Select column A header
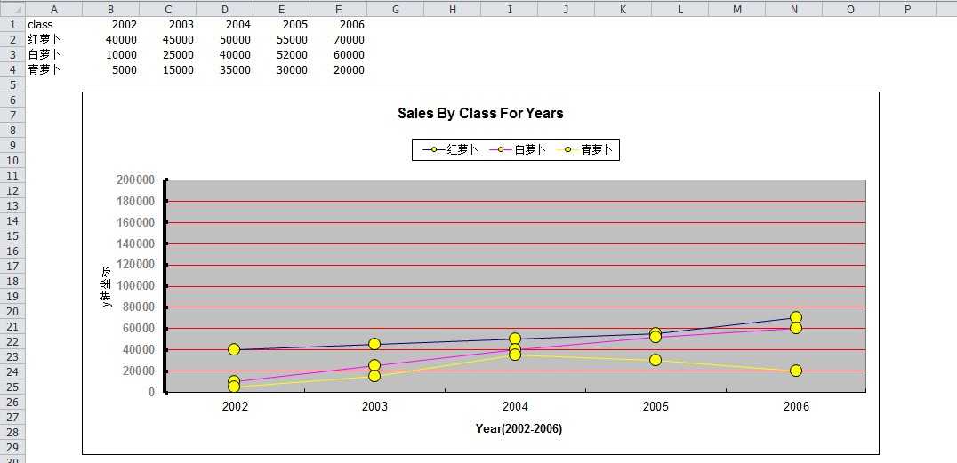The width and height of the screenshot is (957, 463). click(53, 9)
